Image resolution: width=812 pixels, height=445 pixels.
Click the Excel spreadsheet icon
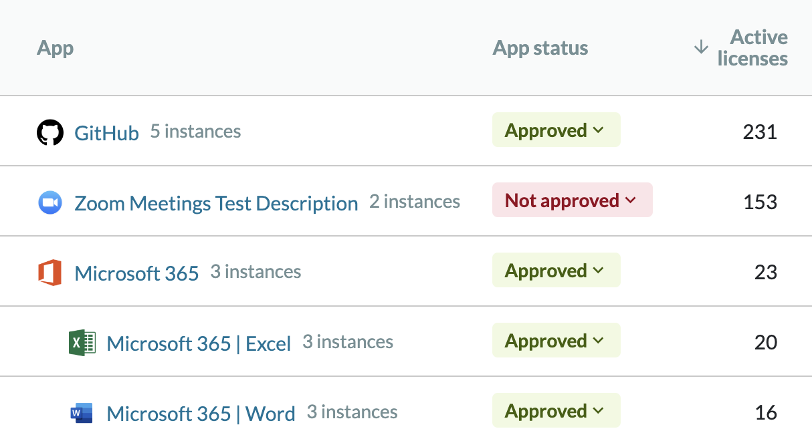[x=82, y=341]
